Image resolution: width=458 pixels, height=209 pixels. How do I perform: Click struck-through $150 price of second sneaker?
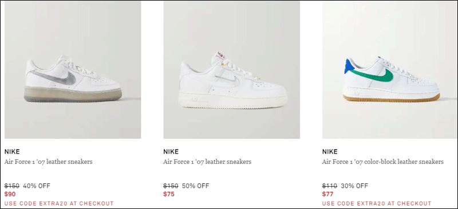click(x=171, y=186)
